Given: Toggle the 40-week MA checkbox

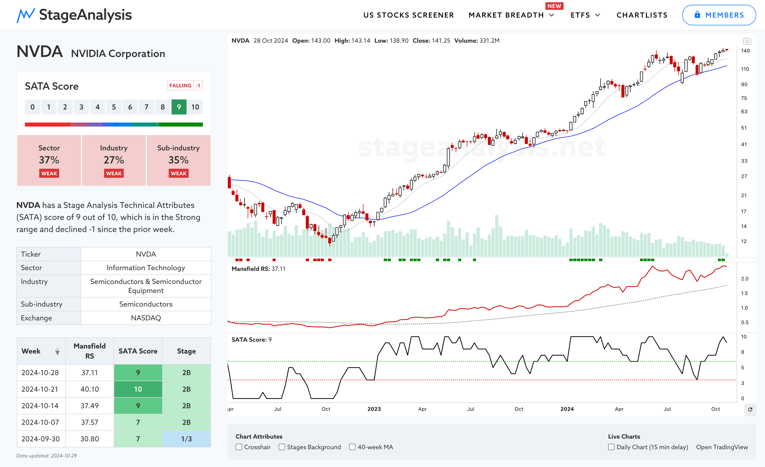Looking at the screenshot, I should [x=352, y=447].
